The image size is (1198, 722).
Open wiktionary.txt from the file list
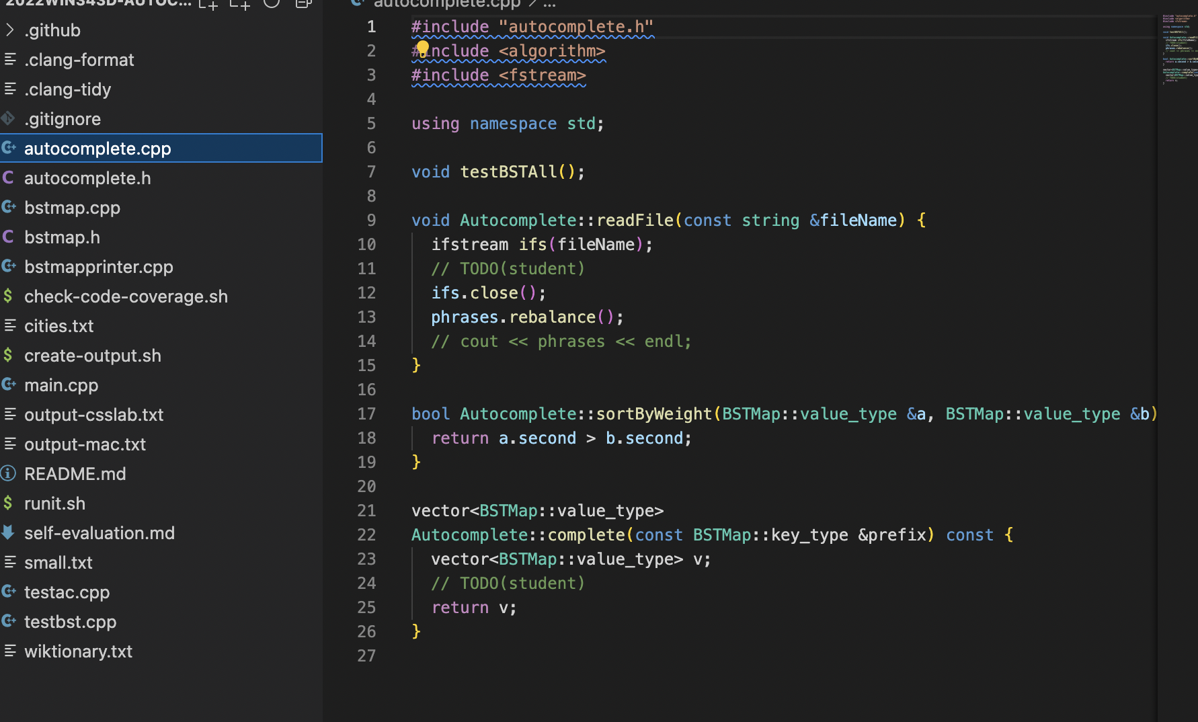click(x=78, y=651)
